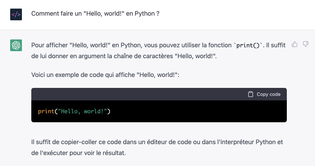
Task: Copy code using the Copy code button
Action: [265, 94]
